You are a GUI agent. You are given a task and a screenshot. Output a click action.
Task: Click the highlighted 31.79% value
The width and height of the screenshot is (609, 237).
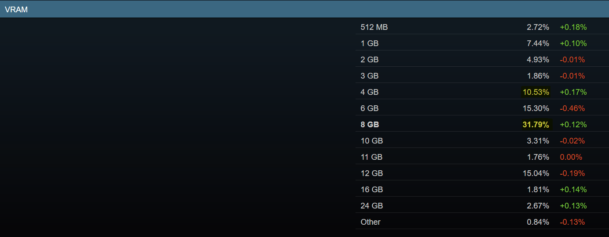(536, 125)
